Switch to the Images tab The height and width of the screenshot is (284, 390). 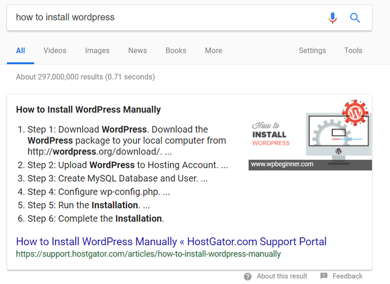pyautogui.click(x=97, y=51)
